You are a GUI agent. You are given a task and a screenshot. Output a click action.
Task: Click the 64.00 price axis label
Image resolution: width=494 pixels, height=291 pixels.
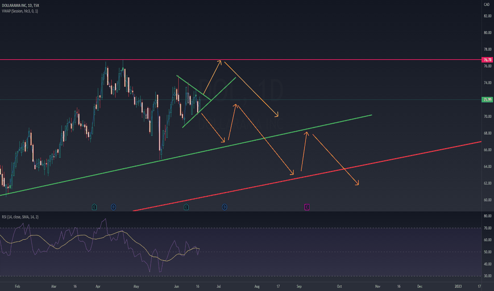(488, 167)
